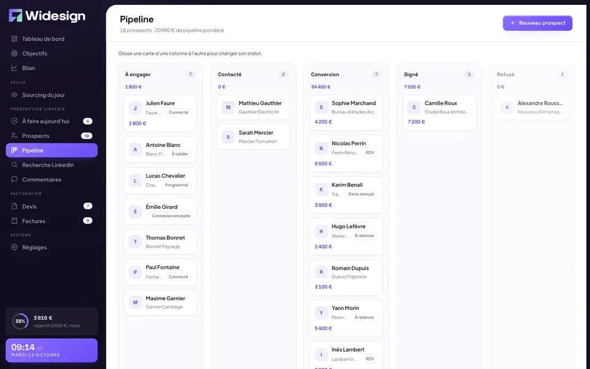Go to the Bilan section

coord(52,68)
